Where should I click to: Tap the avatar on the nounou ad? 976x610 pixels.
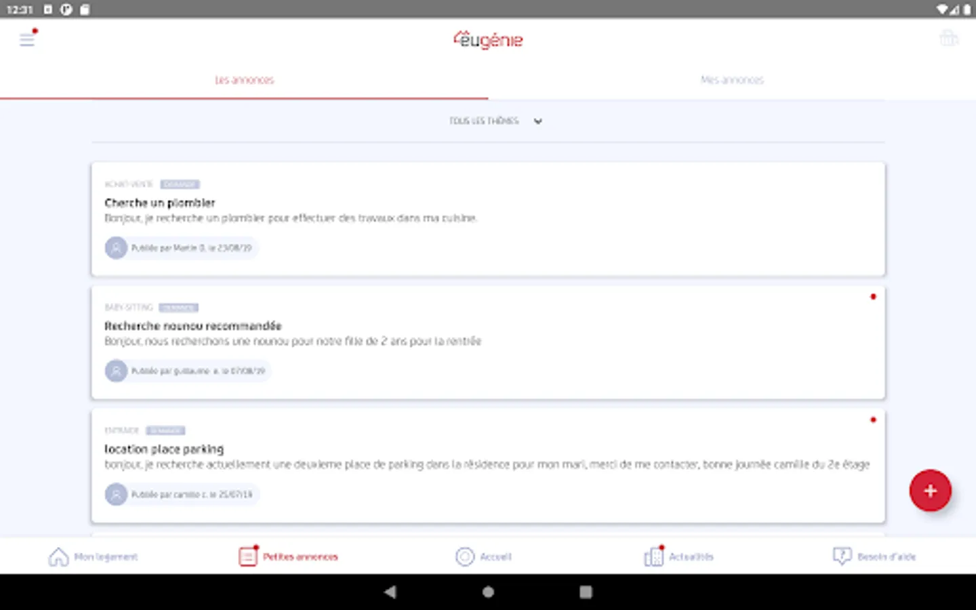(116, 371)
